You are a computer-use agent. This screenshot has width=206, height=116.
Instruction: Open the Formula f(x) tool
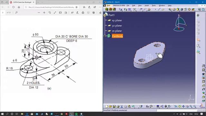147,106
